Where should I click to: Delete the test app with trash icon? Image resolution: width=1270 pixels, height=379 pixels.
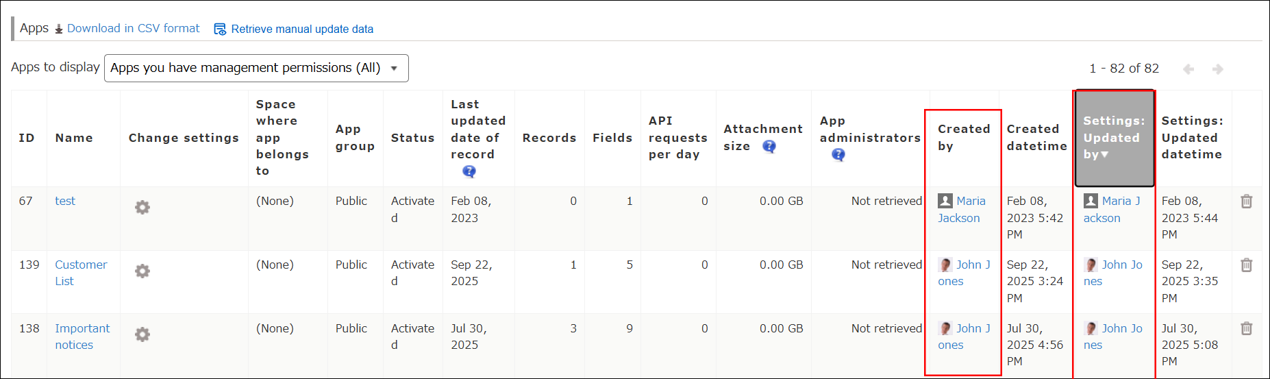click(1246, 201)
